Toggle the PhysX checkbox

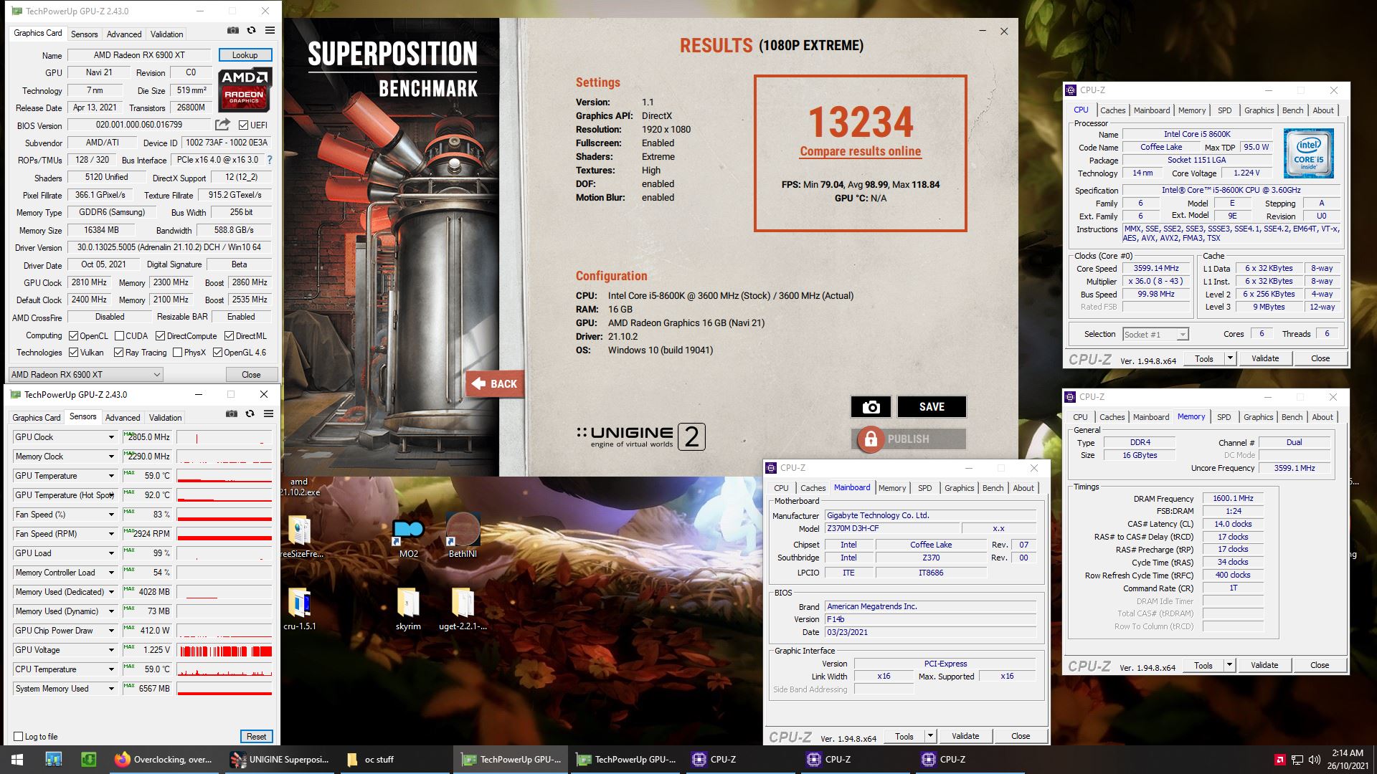pyautogui.click(x=177, y=353)
